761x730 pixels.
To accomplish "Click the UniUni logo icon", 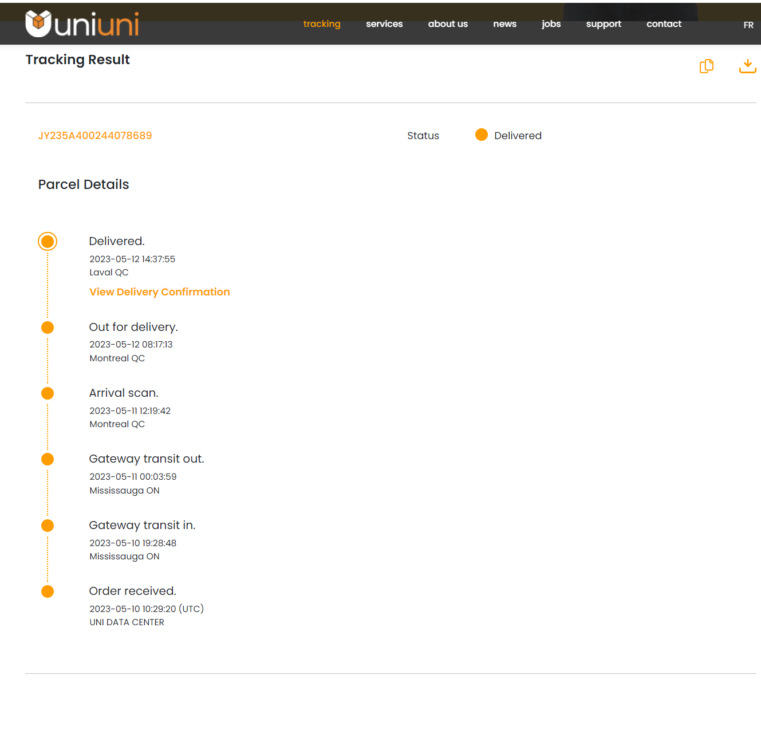I will click(38, 24).
